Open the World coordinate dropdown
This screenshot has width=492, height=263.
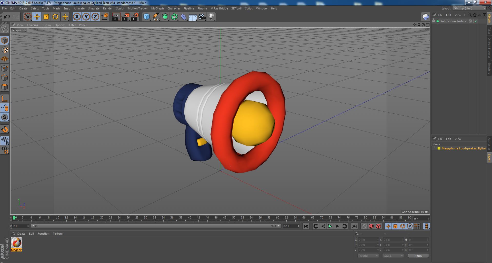368,256
